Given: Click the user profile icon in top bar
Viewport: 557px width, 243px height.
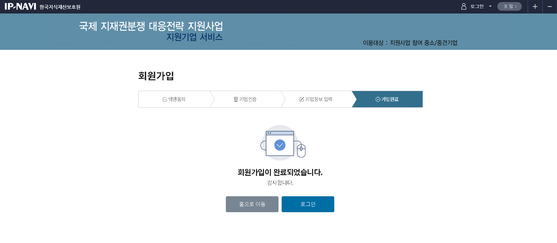Looking at the screenshot, I should pos(463,7).
